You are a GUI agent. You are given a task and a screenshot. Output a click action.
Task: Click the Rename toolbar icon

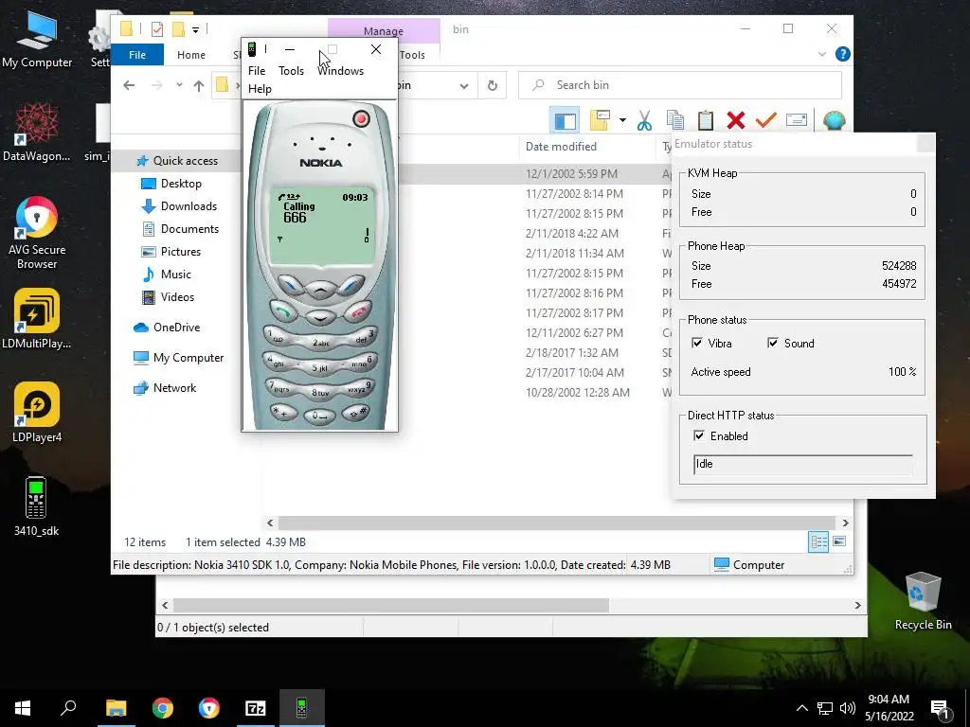[x=796, y=120]
